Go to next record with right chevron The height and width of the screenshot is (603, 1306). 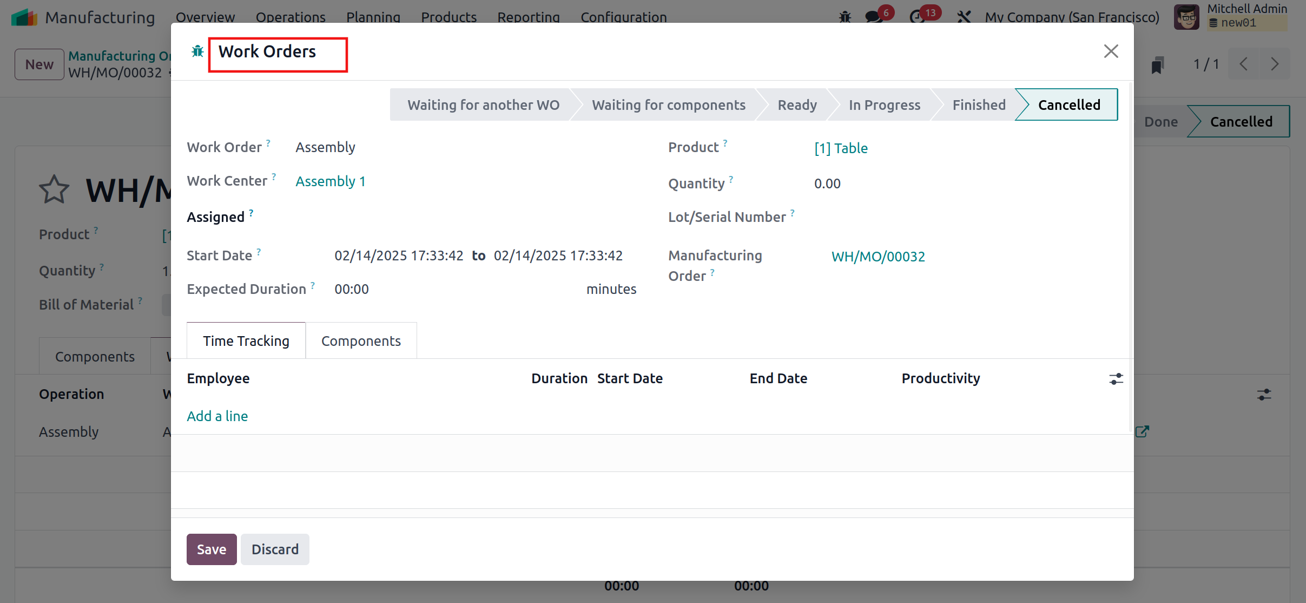1275,64
